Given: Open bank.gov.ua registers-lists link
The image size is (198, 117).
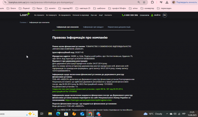Looking at the screenshot, I should pos(88,100).
